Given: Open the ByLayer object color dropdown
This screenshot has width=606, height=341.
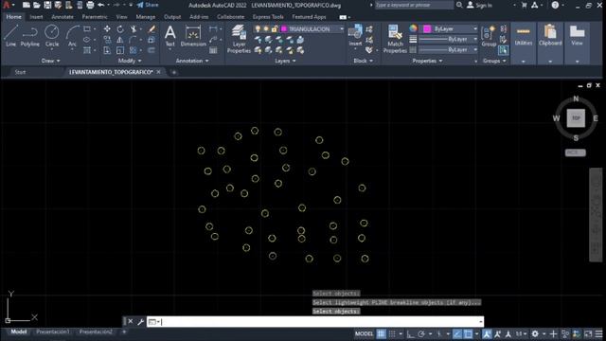Looking at the screenshot, I should pos(475,29).
